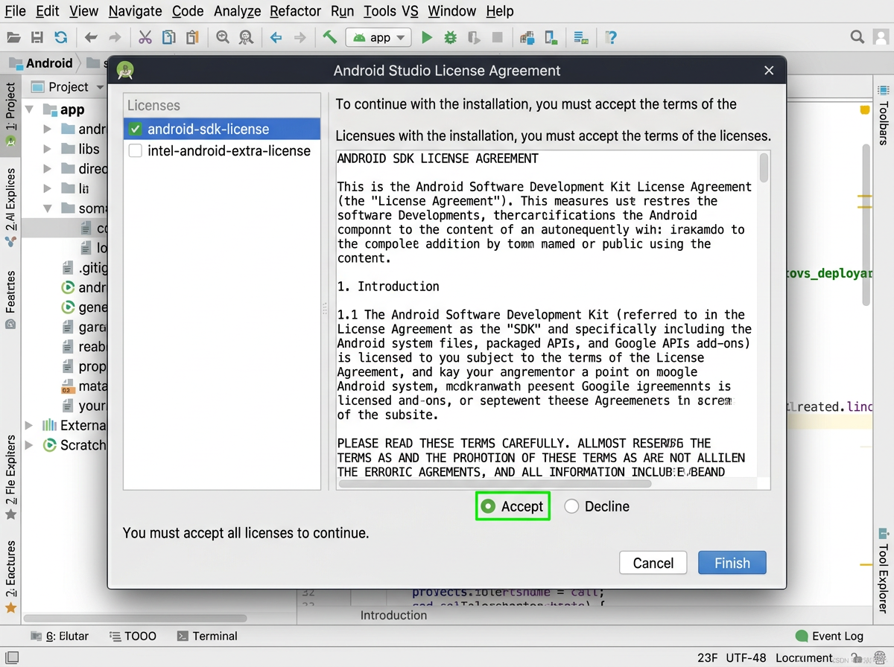Click the UTF-48 encoding in status bar
The image size is (894, 667).
point(745,658)
